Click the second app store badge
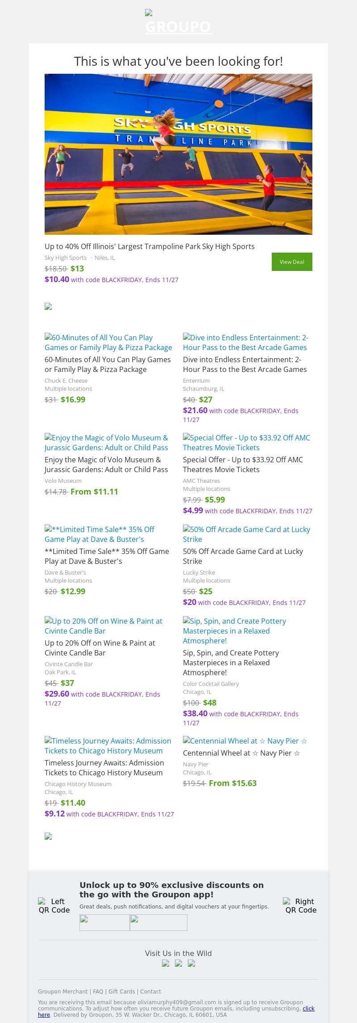Viewport: 357px width, 1023px height. click(x=158, y=922)
